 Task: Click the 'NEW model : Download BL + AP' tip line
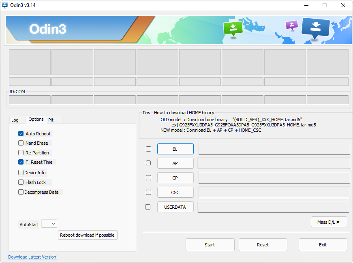[x=211, y=130]
